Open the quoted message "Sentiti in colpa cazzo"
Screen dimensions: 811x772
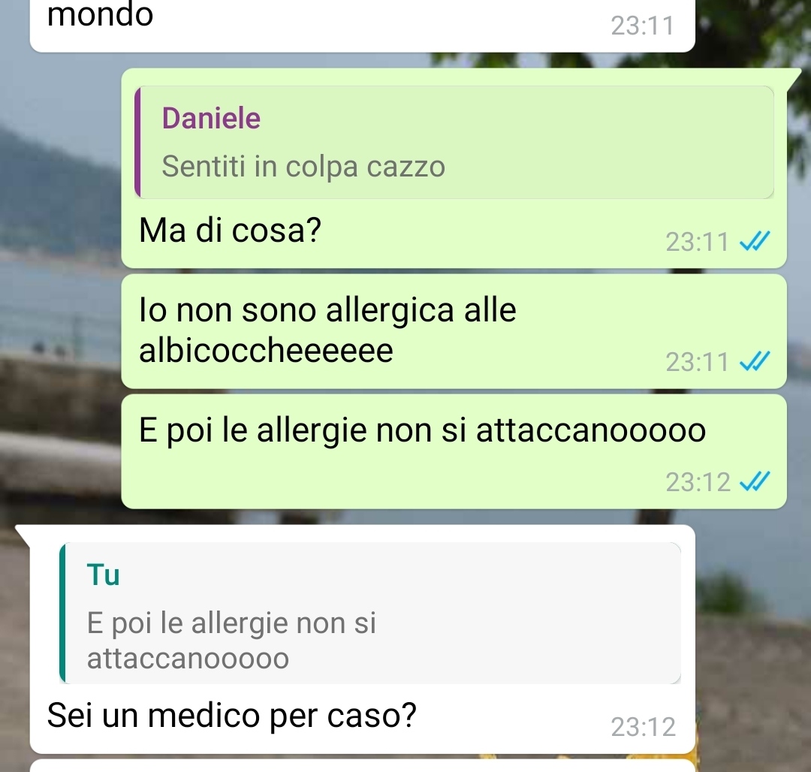pos(454,142)
